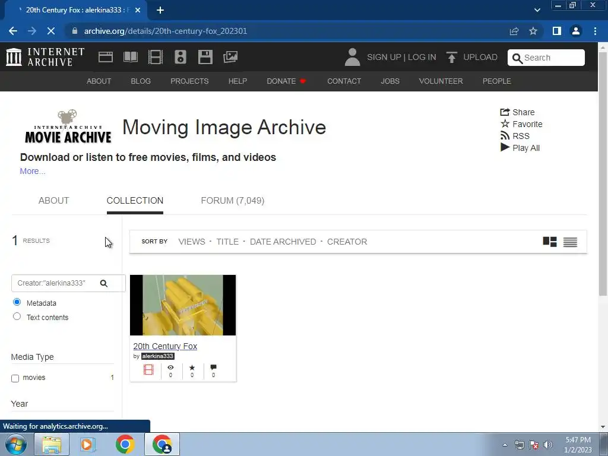Open the CONTACT menu item
The image size is (608, 456).
(x=344, y=81)
